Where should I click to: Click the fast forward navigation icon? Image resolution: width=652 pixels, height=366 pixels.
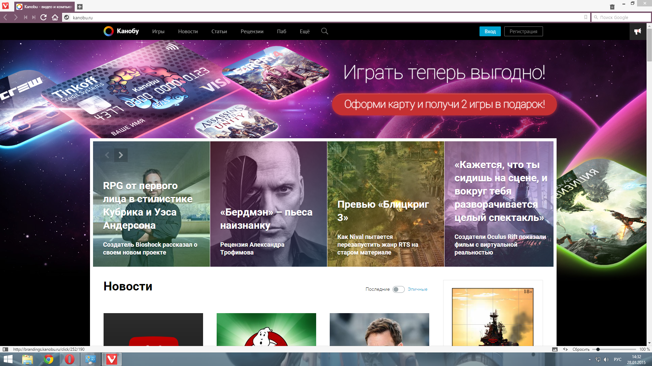point(34,17)
